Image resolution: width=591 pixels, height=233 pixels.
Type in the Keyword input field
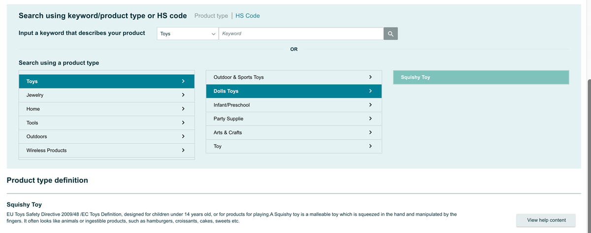(301, 34)
